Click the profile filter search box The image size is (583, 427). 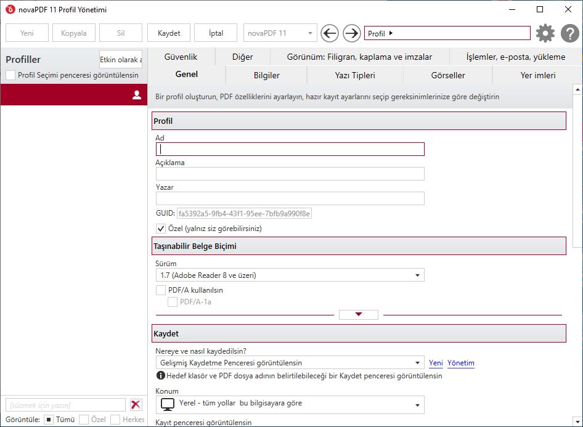(65, 405)
